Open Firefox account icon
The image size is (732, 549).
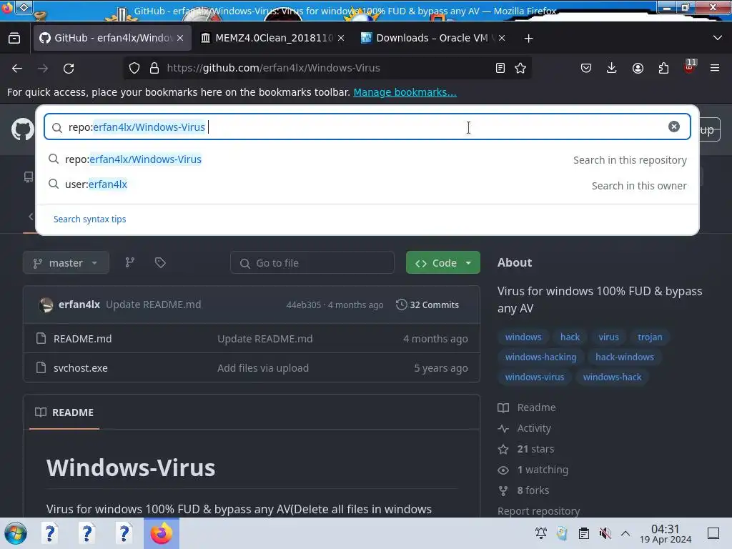point(638,68)
